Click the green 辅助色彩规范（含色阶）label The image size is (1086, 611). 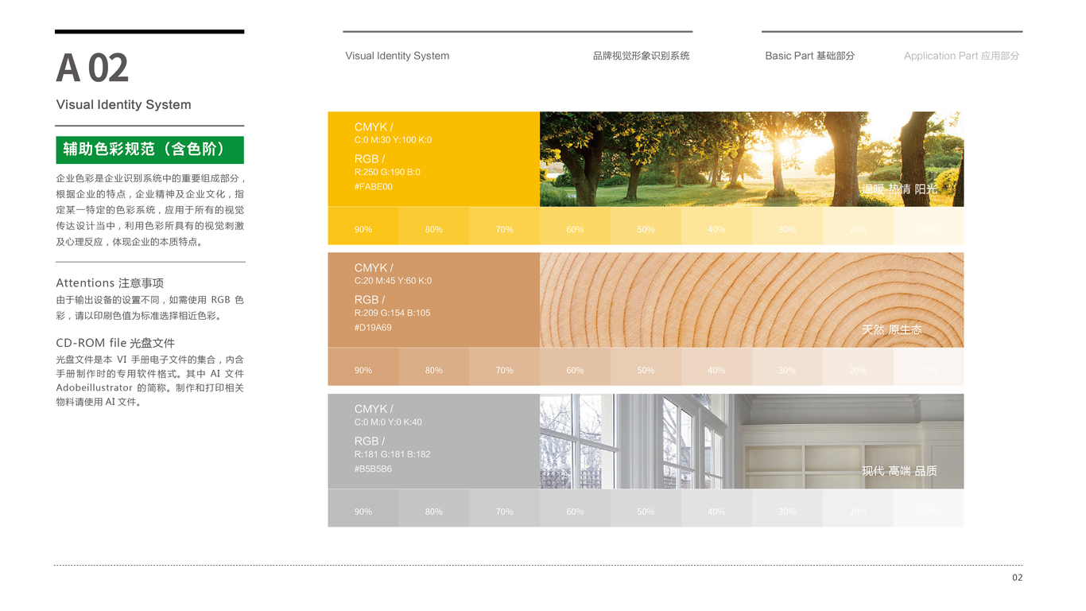(149, 150)
